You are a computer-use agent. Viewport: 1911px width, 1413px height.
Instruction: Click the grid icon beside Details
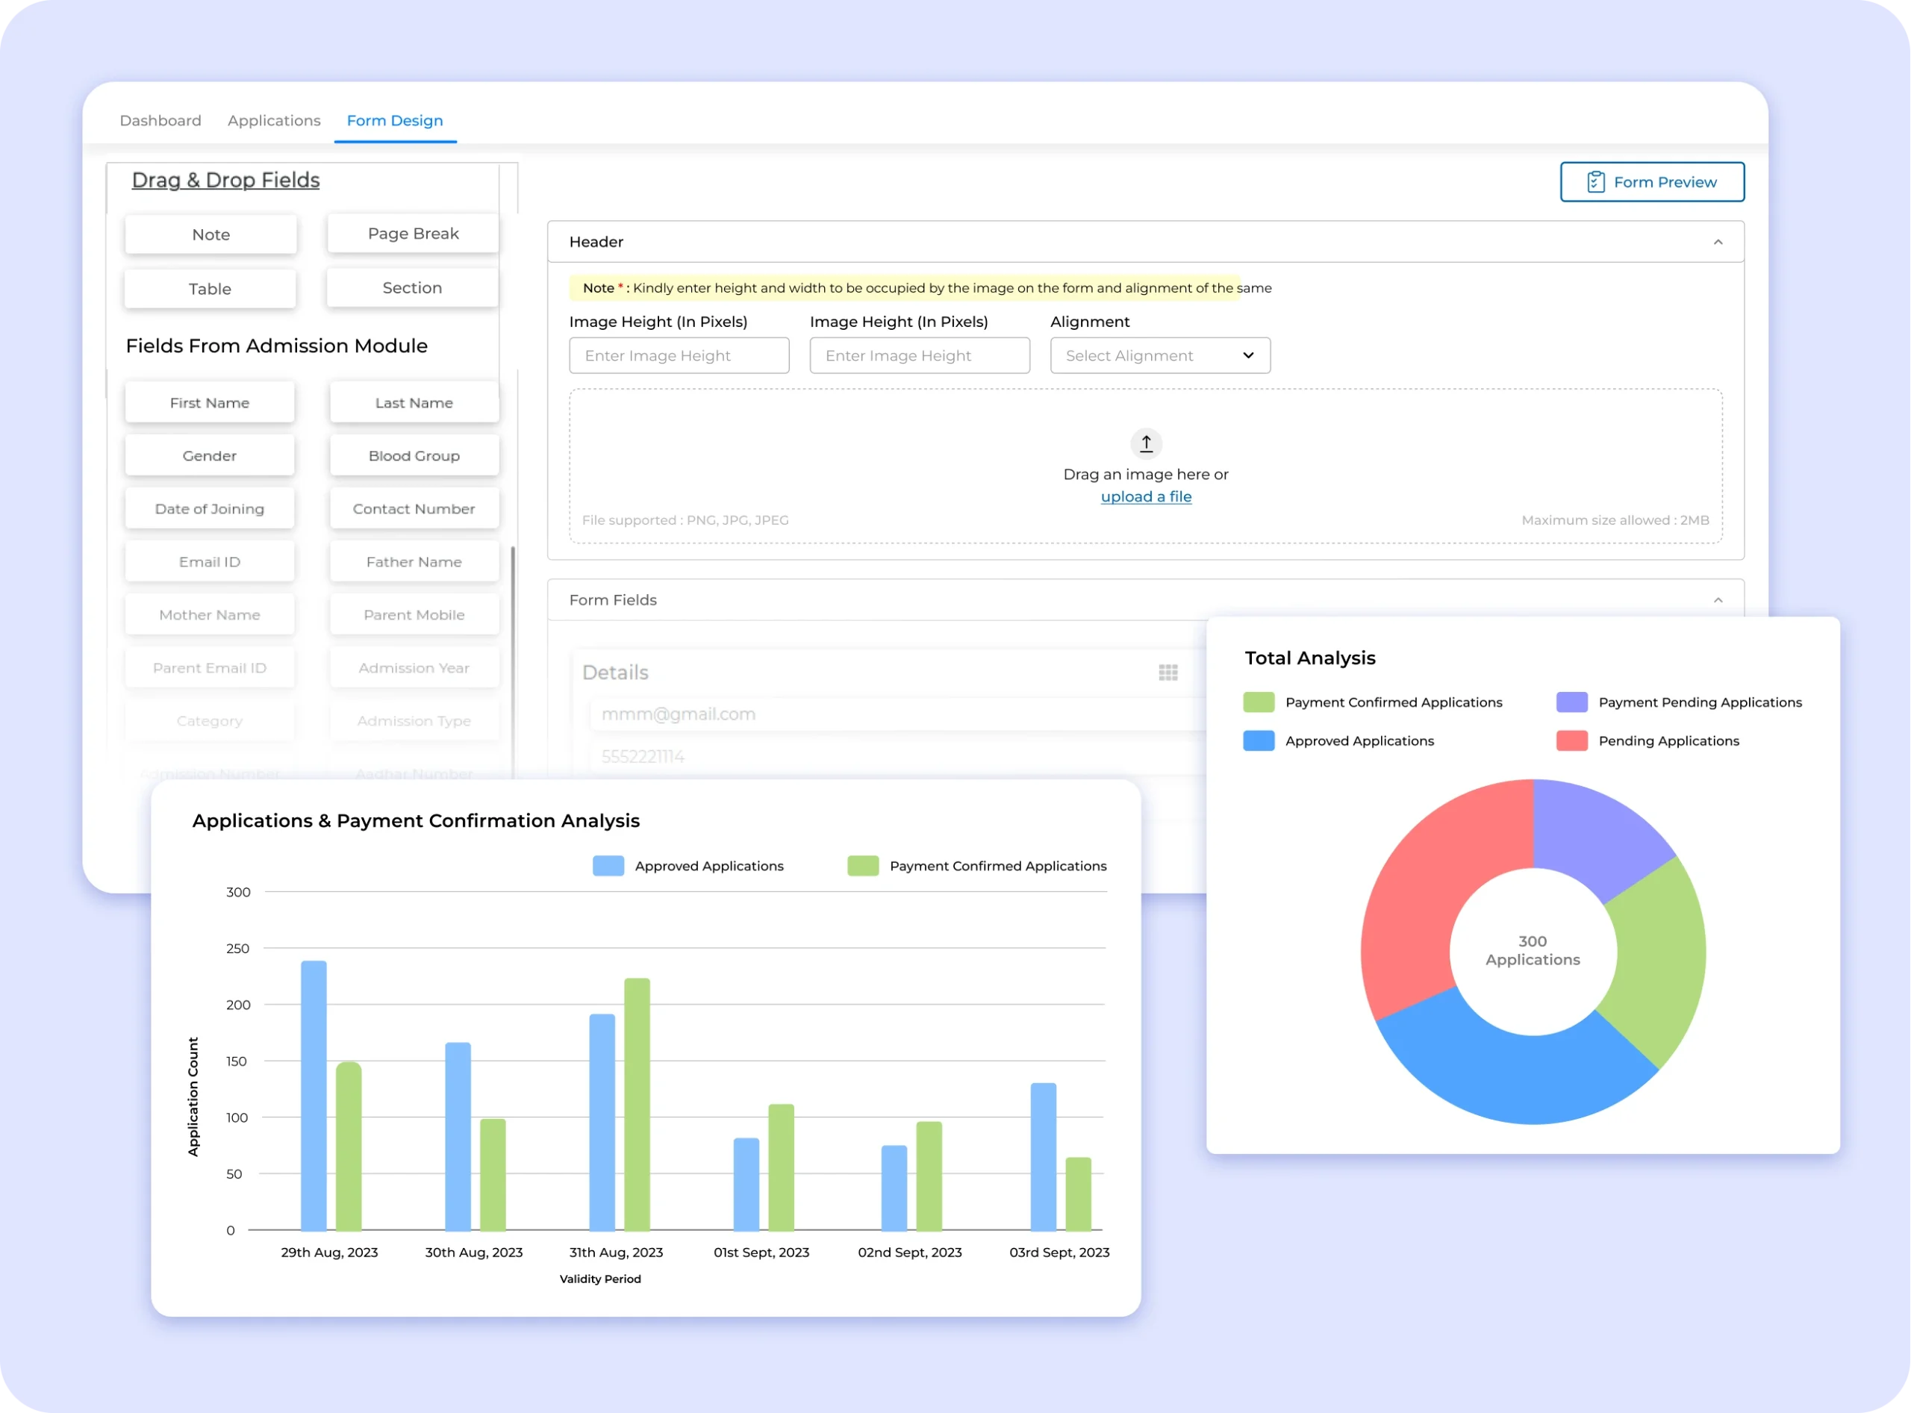[1168, 673]
